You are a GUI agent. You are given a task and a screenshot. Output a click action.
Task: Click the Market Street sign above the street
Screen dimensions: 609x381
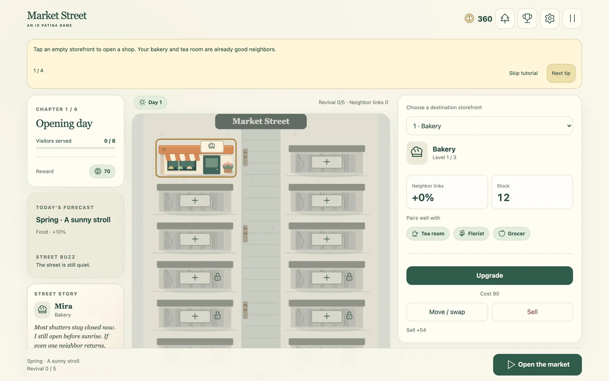coord(261,121)
